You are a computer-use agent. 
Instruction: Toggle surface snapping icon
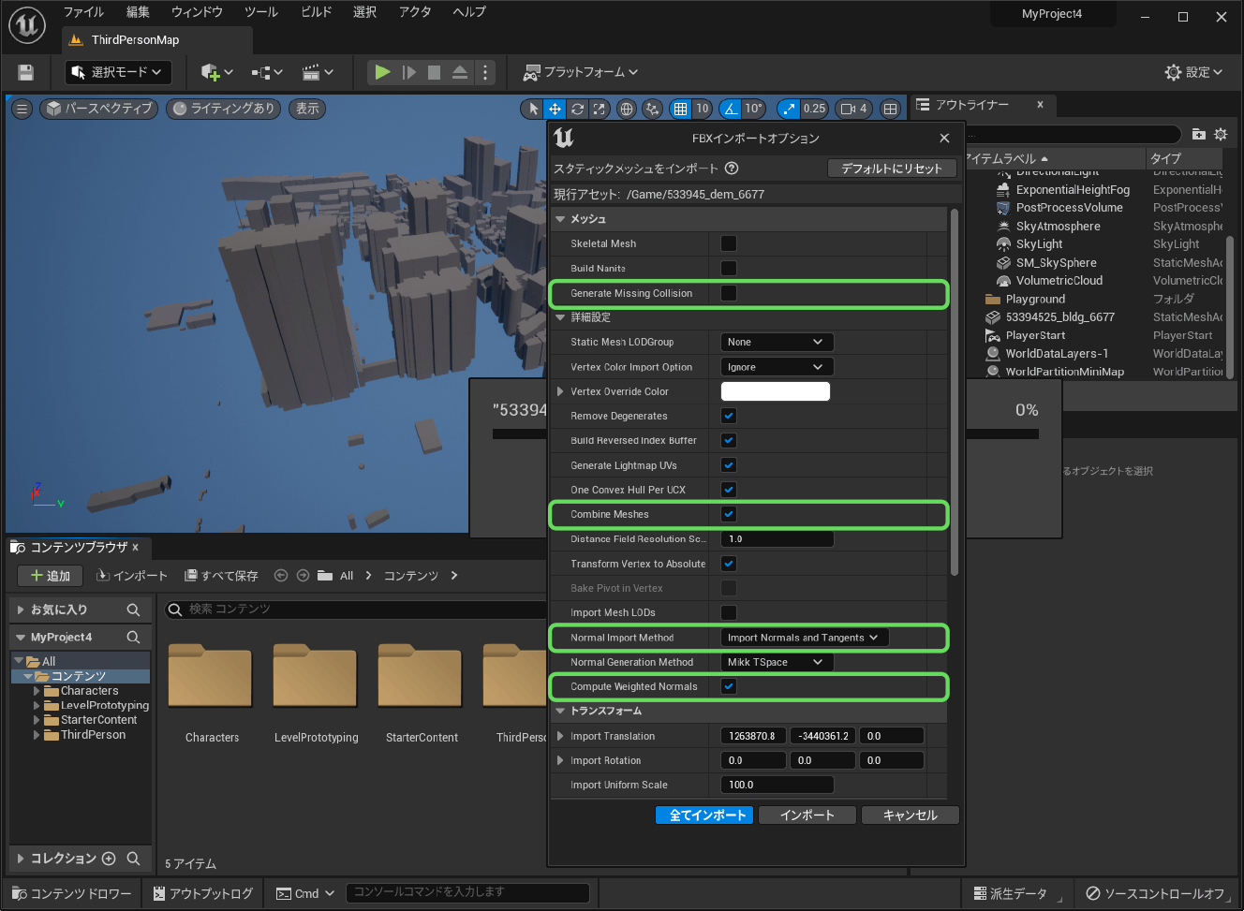pos(653,109)
